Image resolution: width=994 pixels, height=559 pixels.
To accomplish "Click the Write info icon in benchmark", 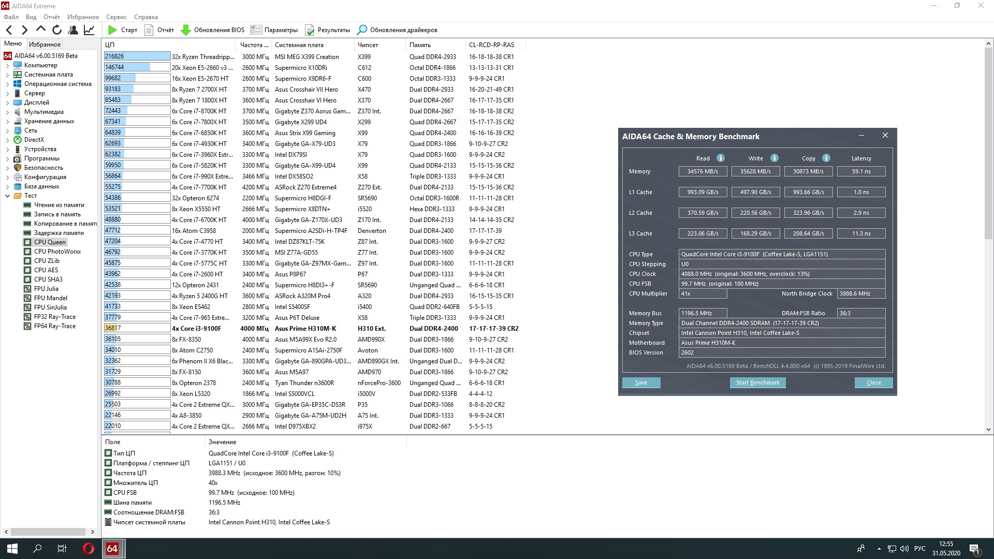I will [774, 158].
